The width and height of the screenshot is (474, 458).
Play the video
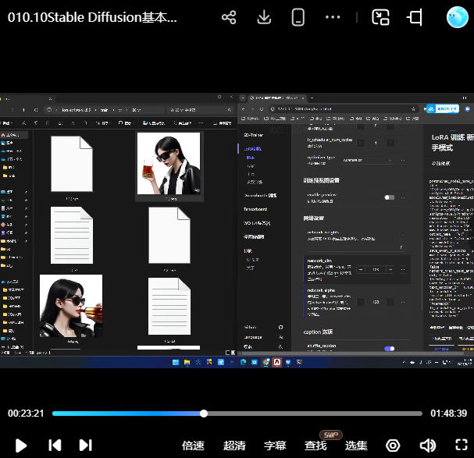click(21, 446)
